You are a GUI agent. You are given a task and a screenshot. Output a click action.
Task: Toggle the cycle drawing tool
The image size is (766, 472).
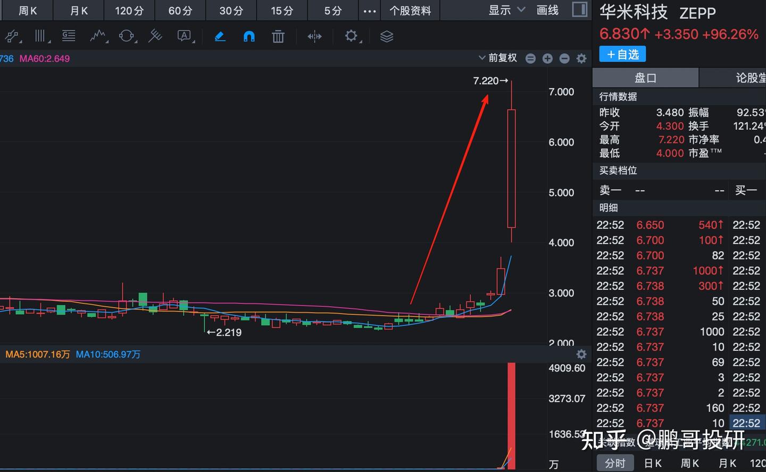tap(126, 36)
